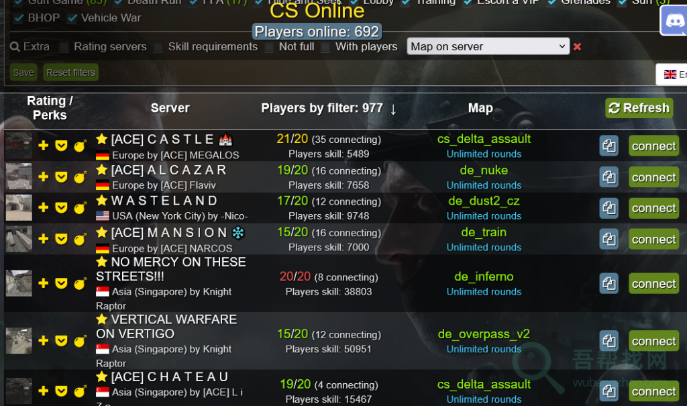Copy address of de_inferno server
Image resolution: width=687 pixels, height=406 pixels.
[x=609, y=284]
